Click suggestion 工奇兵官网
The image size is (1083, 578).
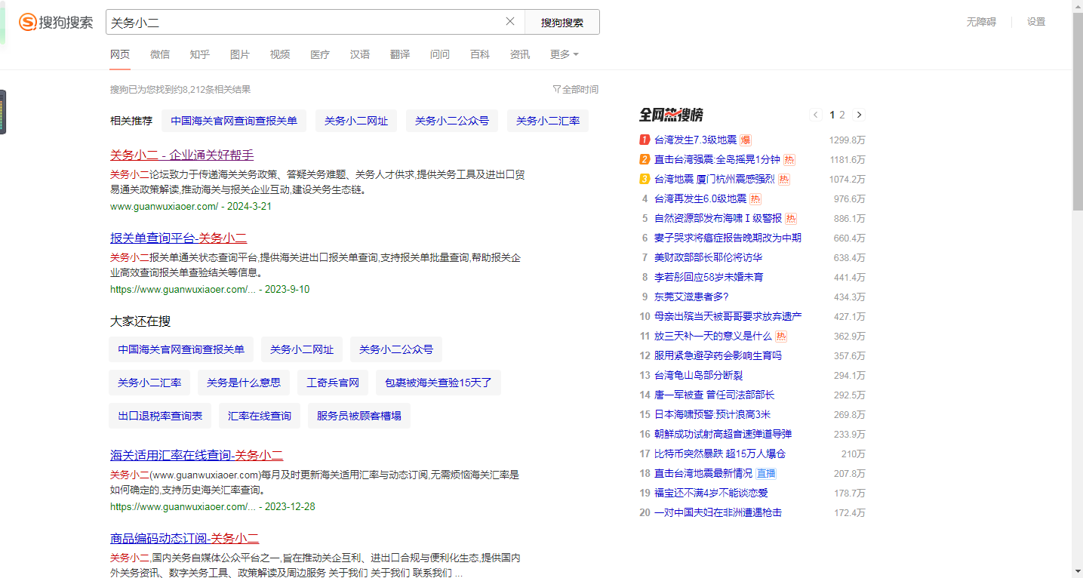[x=333, y=383]
